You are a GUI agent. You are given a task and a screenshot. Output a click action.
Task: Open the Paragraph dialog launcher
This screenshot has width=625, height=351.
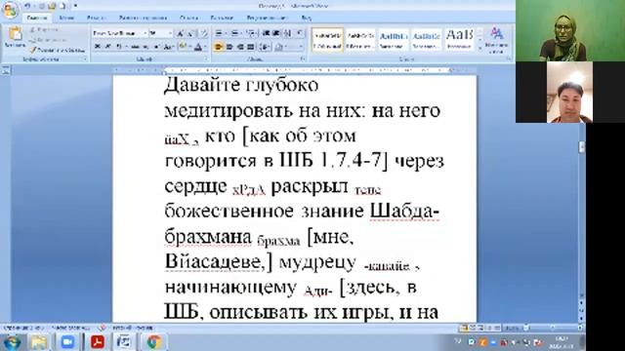pyautogui.click(x=303, y=59)
